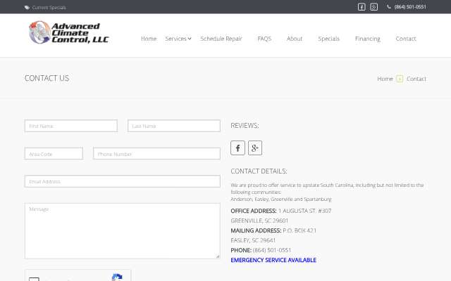Screen dimensions: 451x281
Task: Focus the First Name field
Action: (71, 126)
